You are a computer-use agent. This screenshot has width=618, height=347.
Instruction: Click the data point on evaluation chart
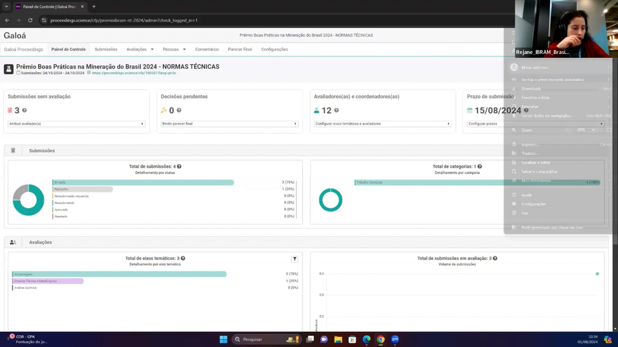coord(597,274)
